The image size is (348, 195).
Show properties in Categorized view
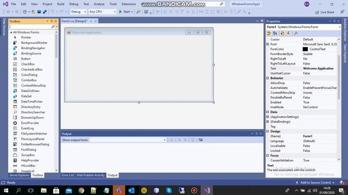coord(269,34)
